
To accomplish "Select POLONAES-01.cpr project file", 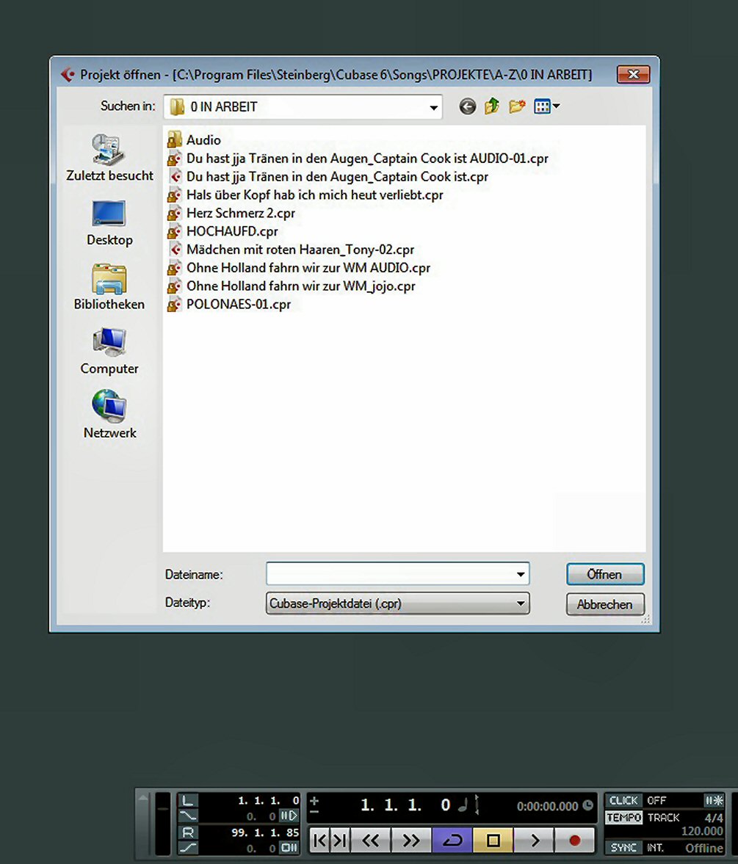I will click(229, 304).
